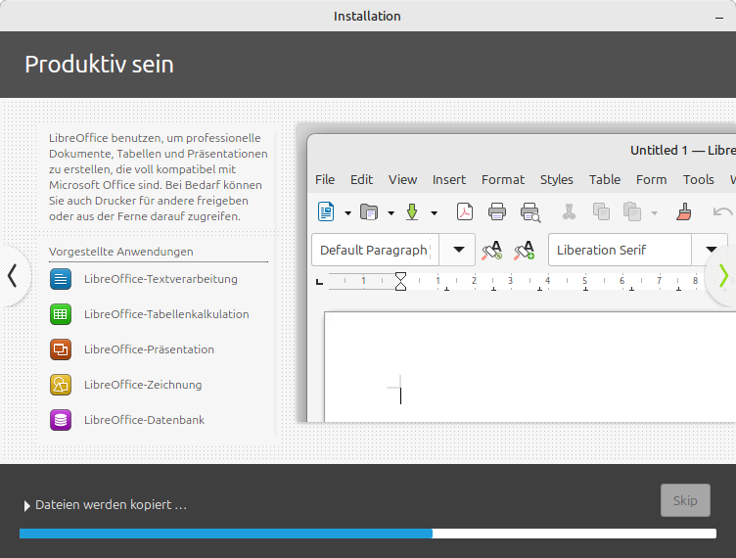Screen dimensions: 736x558
Task: Click the Update Selected Style icon
Action: pyautogui.click(x=492, y=251)
